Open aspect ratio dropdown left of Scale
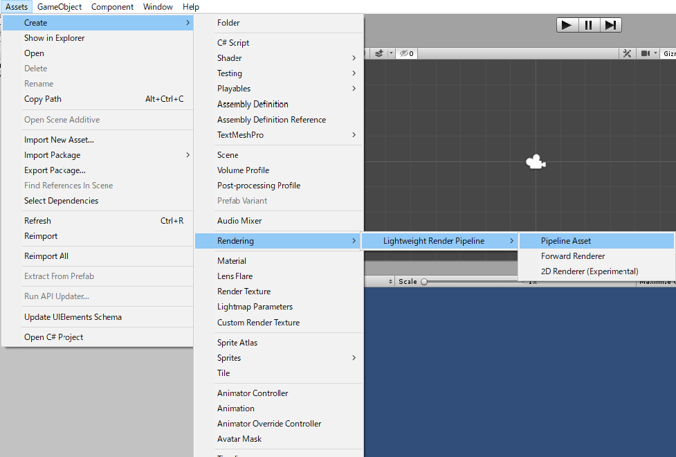This screenshot has width=676, height=457. tap(379, 282)
